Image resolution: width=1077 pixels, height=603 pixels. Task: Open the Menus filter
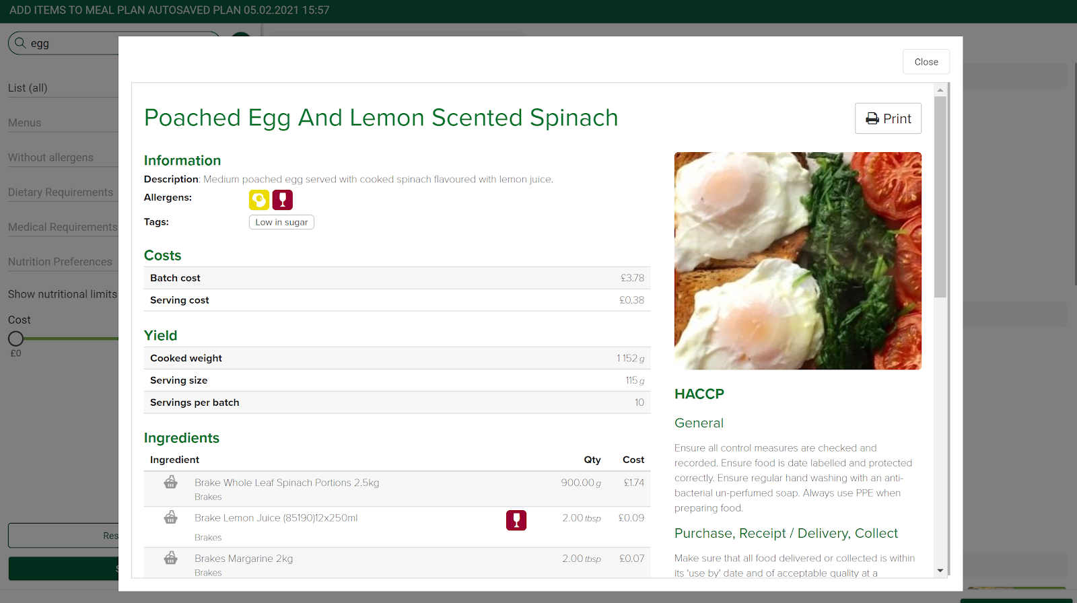pos(63,123)
